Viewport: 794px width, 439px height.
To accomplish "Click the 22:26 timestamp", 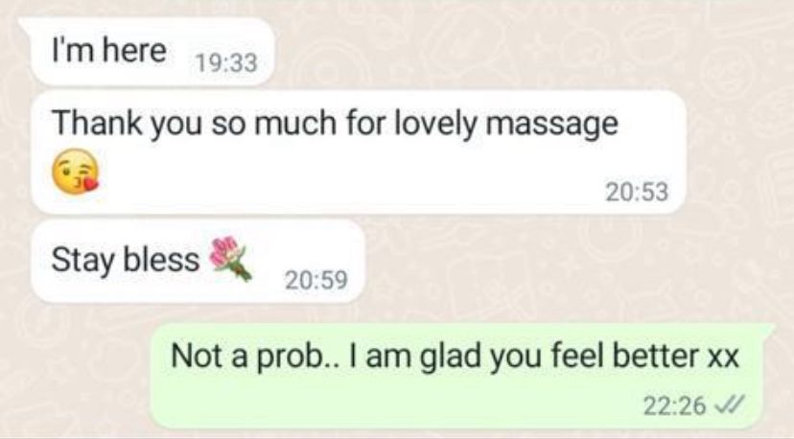I will tap(674, 405).
